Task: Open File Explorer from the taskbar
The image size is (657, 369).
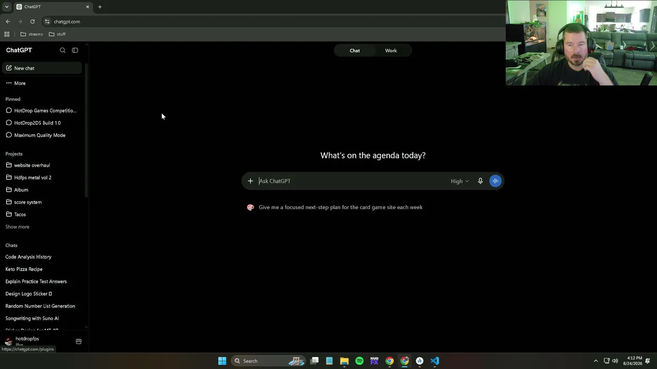Action: coord(344,361)
